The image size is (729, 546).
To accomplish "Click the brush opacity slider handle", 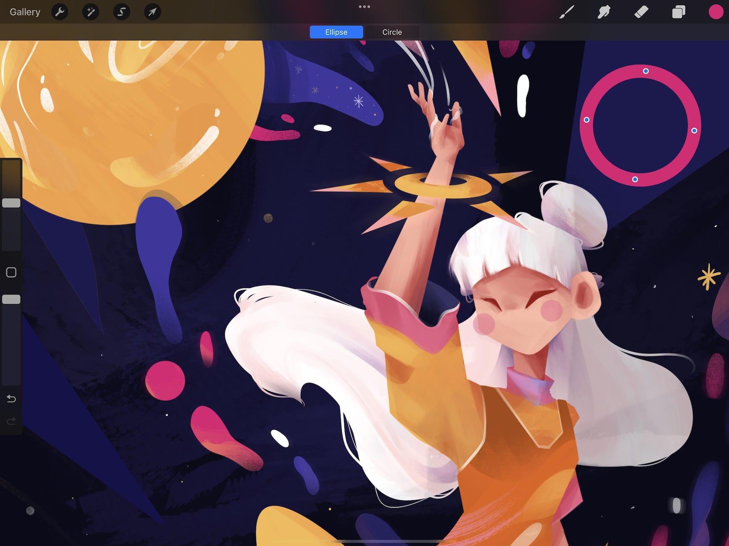I will 11,300.
